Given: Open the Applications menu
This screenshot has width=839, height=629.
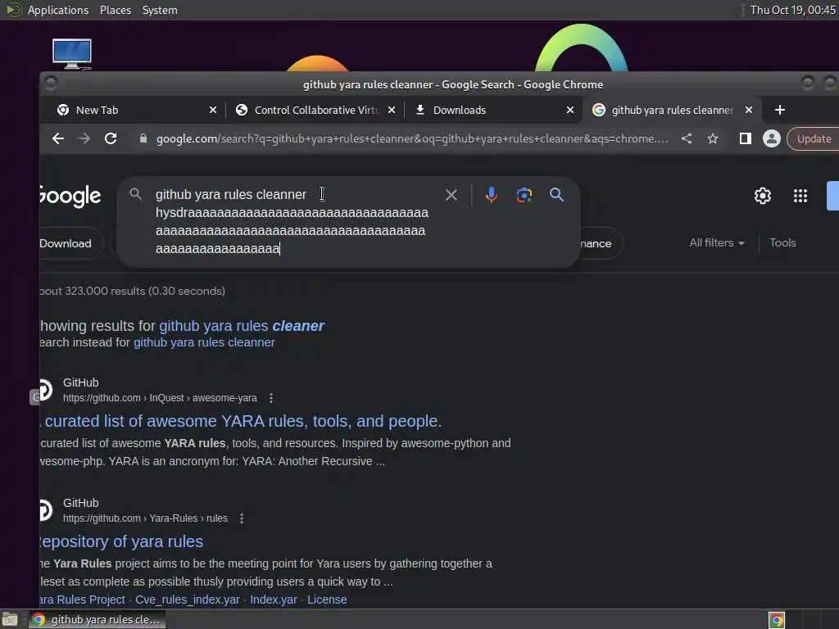Looking at the screenshot, I should click(x=58, y=10).
